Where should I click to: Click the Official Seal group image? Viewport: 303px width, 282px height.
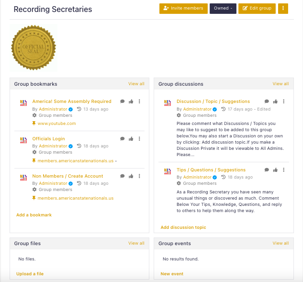point(34,47)
